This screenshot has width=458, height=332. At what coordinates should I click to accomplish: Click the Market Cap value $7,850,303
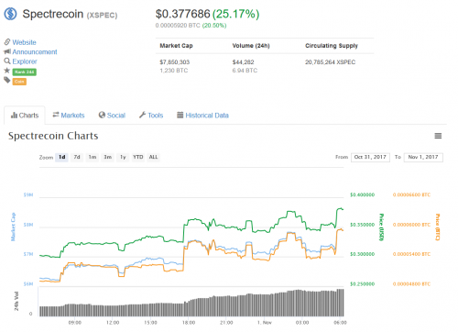pos(175,62)
